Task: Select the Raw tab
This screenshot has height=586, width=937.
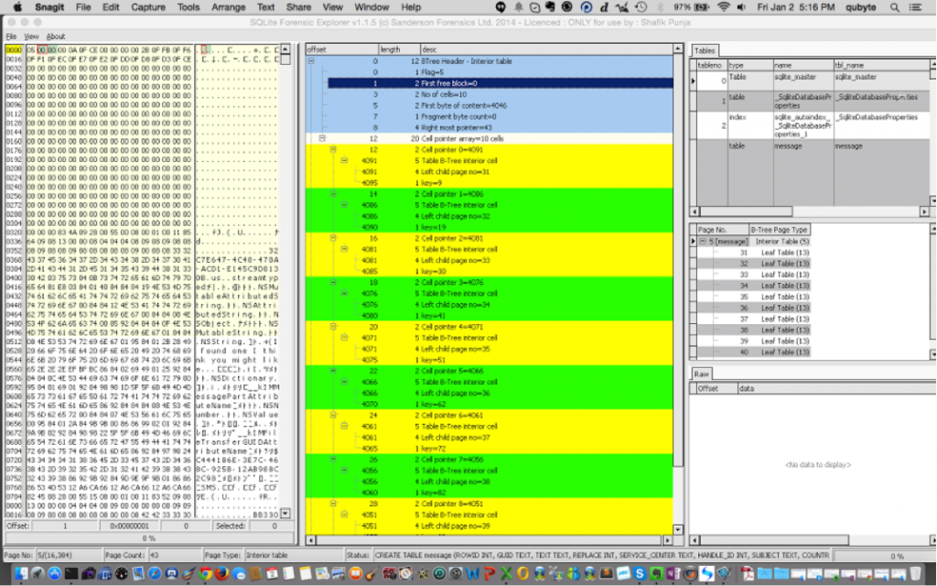Action: pyautogui.click(x=701, y=374)
